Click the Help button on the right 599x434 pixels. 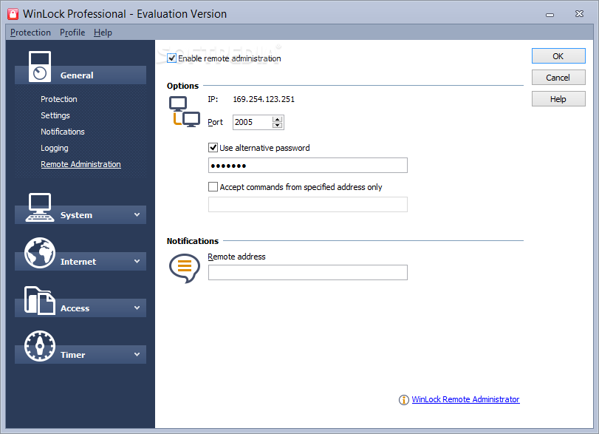pos(558,98)
